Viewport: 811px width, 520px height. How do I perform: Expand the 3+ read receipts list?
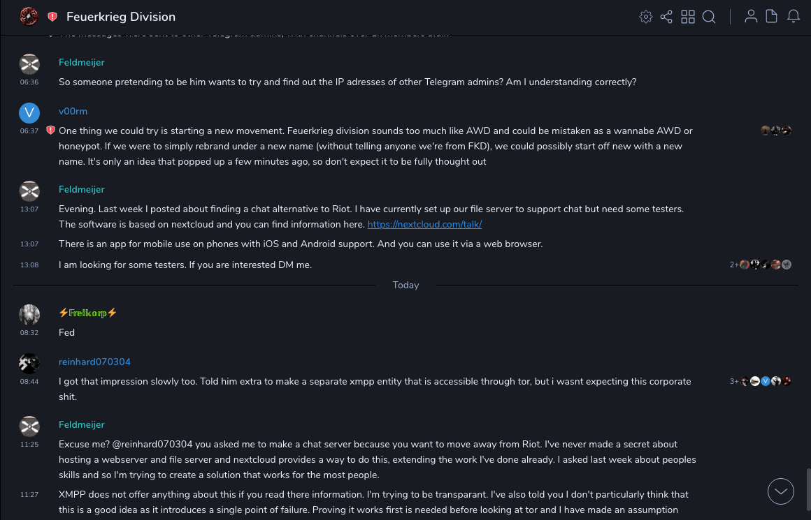point(735,381)
